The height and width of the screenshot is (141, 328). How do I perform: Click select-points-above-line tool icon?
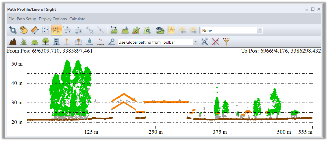pos(68,30)
